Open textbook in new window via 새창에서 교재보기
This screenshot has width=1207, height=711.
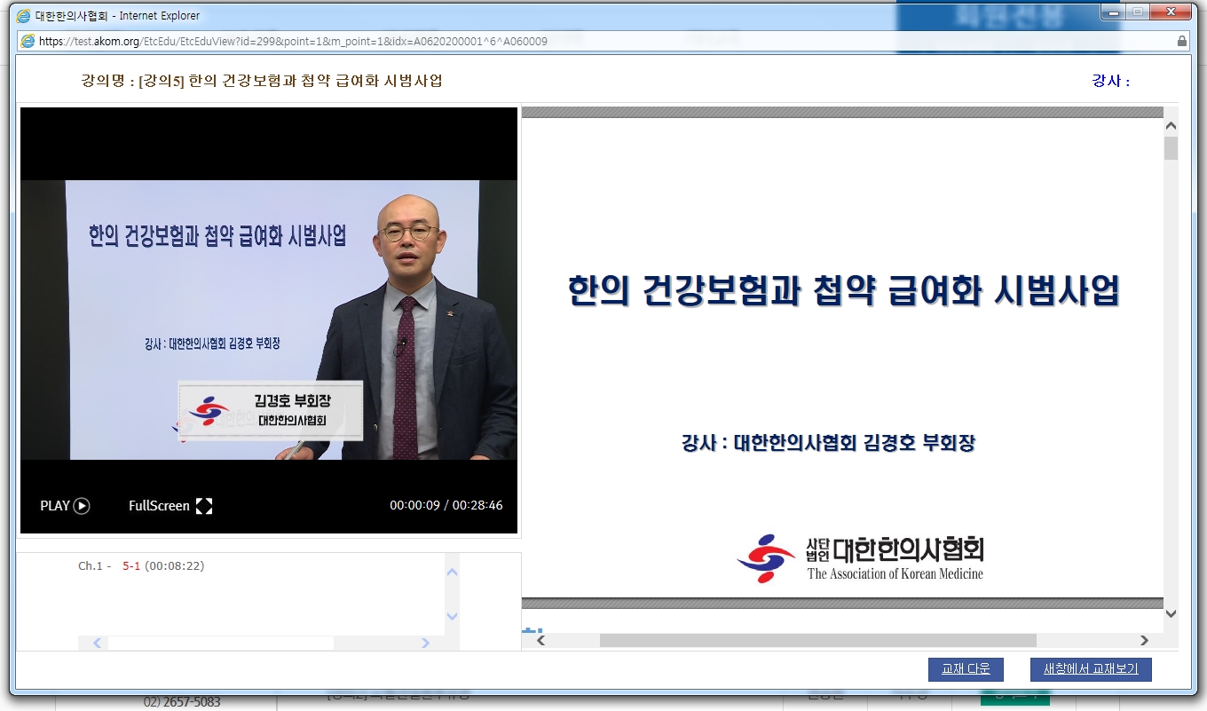pyautogui.click(x=1090, y=669)
